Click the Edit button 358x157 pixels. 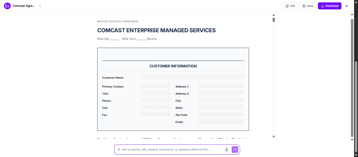[290, 6]
